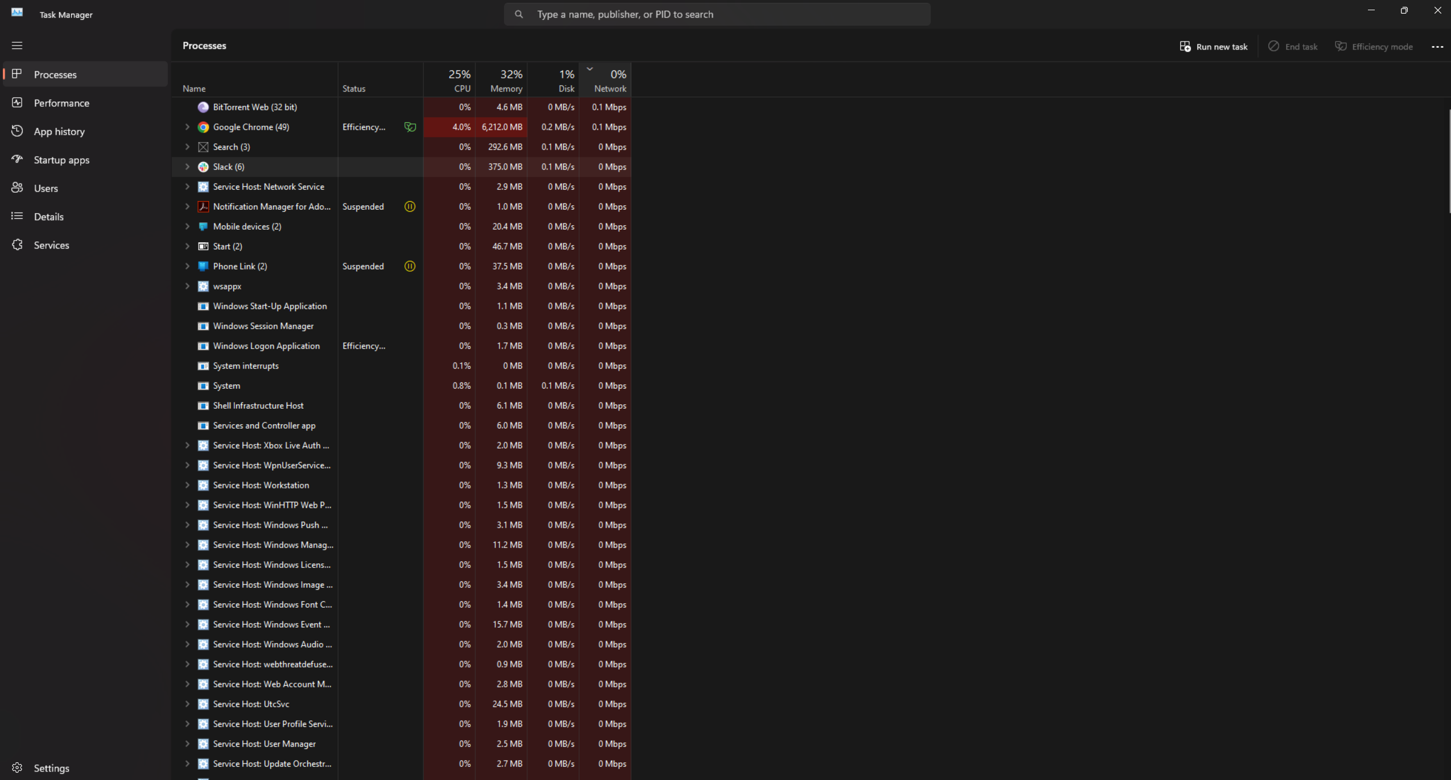Click the Efficiency mode button
This screenshot has width=1451, height=780.
pos(1374,47)
